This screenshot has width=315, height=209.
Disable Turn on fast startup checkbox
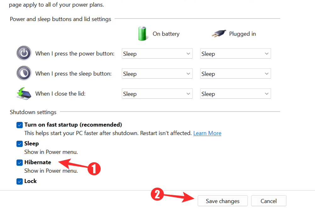[x=20, y=125]
